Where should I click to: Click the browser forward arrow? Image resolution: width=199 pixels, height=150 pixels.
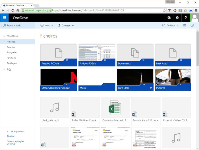[8, 11]
